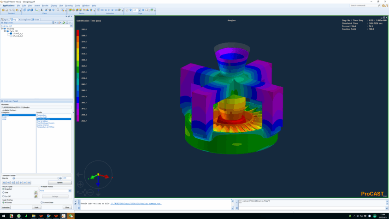The image size is (389, 219).
Task: Click the copy icon in Standard toolbar
Action: click(14, 10)
